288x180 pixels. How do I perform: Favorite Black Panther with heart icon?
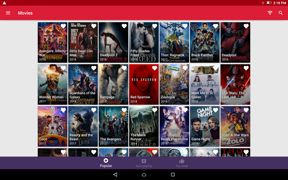(x=215, y=26)
